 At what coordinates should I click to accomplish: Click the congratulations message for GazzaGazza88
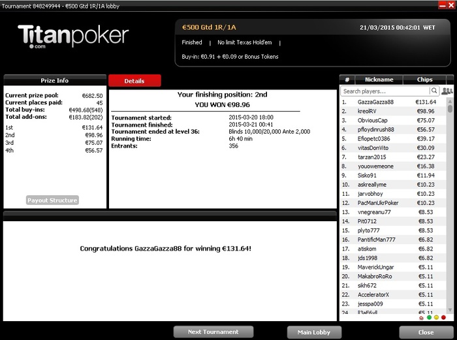(165, 249)
